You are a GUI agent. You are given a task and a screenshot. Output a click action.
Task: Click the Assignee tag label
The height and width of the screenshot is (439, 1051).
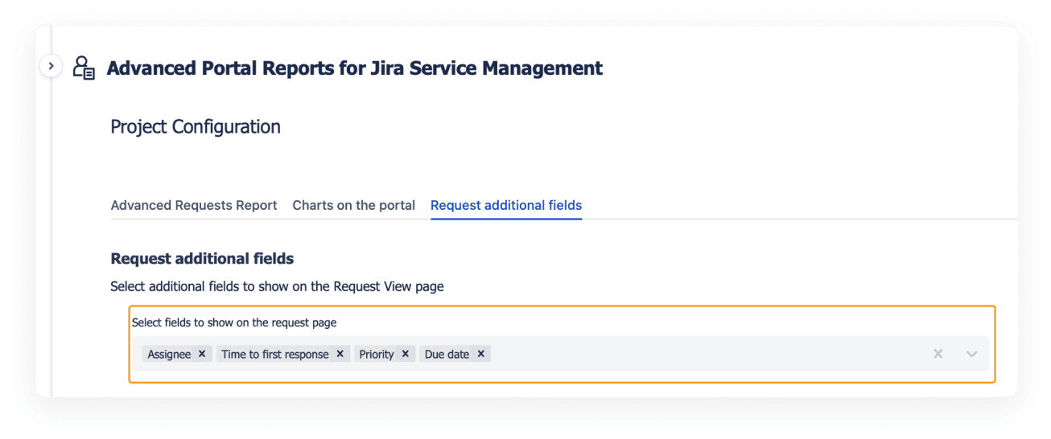[169, 355]
